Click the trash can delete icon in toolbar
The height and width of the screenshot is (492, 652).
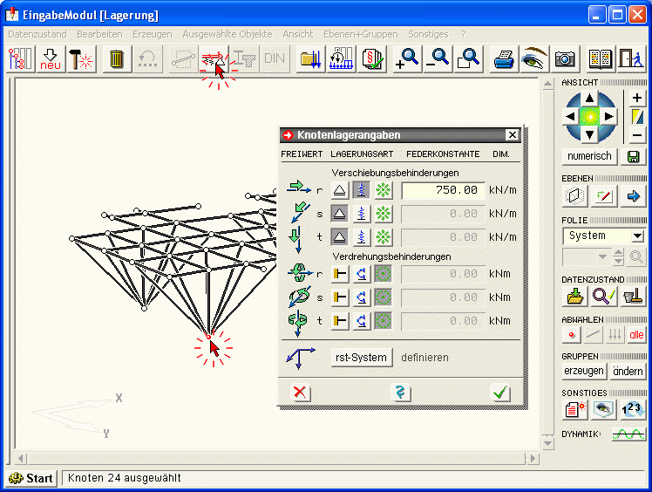[116, 58]
